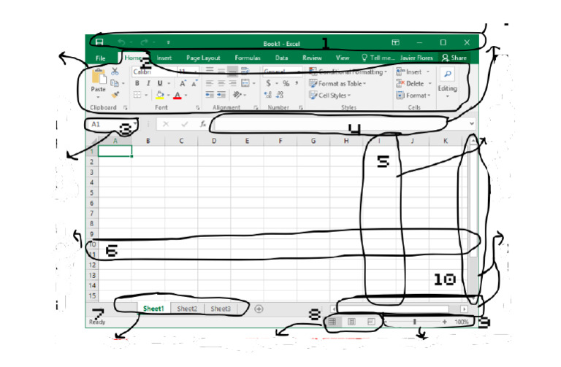Screen dimensions: 561x367
Task: Open the Calibri font name dropdown
Action: pos(153,72)
